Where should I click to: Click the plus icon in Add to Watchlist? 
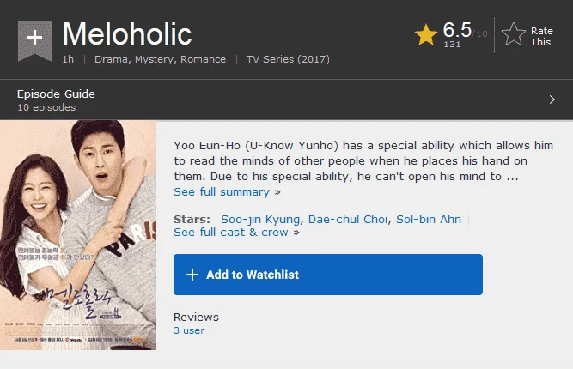pos(192,275)
